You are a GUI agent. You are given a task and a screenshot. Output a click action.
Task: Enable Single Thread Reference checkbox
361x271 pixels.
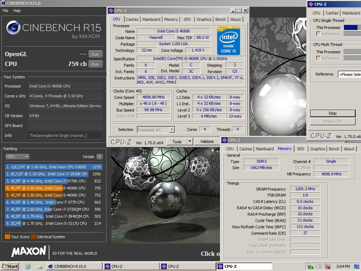[x=318, y=34]
